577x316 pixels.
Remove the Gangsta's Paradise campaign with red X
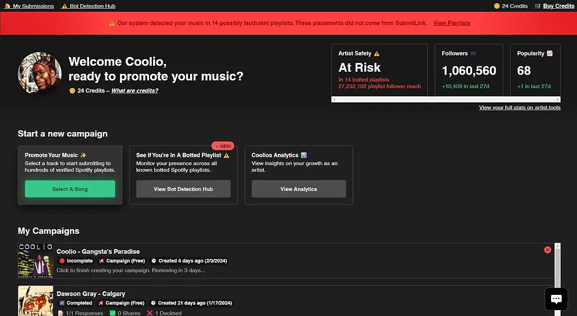pos(548,250)
